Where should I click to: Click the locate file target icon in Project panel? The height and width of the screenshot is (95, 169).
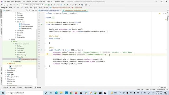point(27,11)
